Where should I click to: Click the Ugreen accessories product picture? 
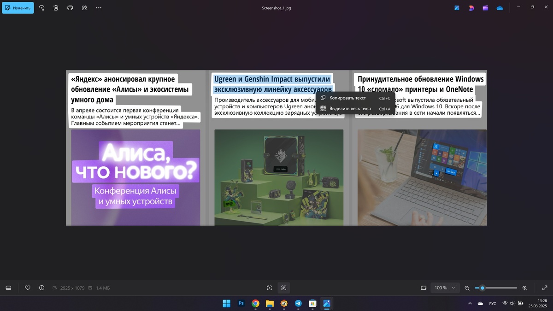(279, 177)
